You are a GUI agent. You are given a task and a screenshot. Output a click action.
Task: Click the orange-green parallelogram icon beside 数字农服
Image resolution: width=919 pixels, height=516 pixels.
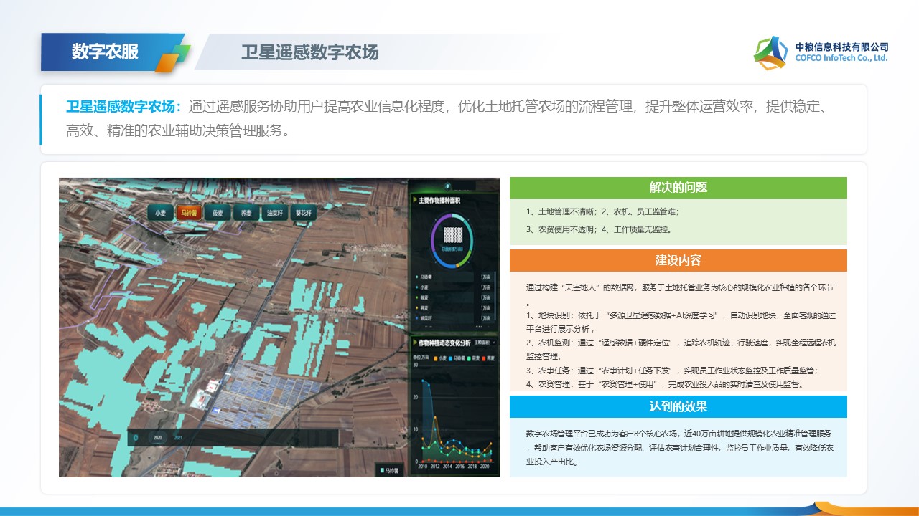(173, 59)
